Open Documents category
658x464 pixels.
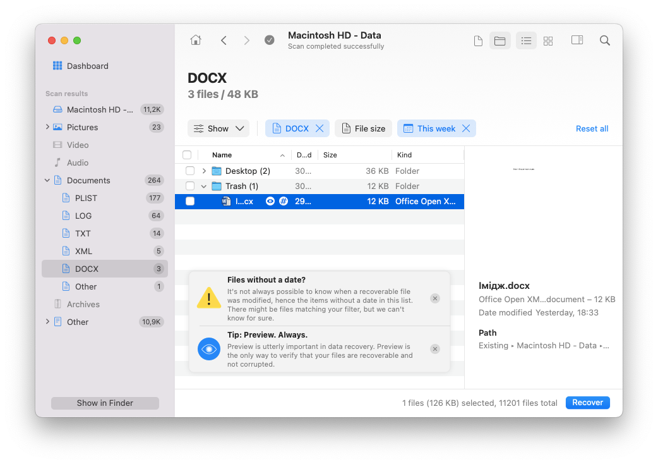click(105, 180)
